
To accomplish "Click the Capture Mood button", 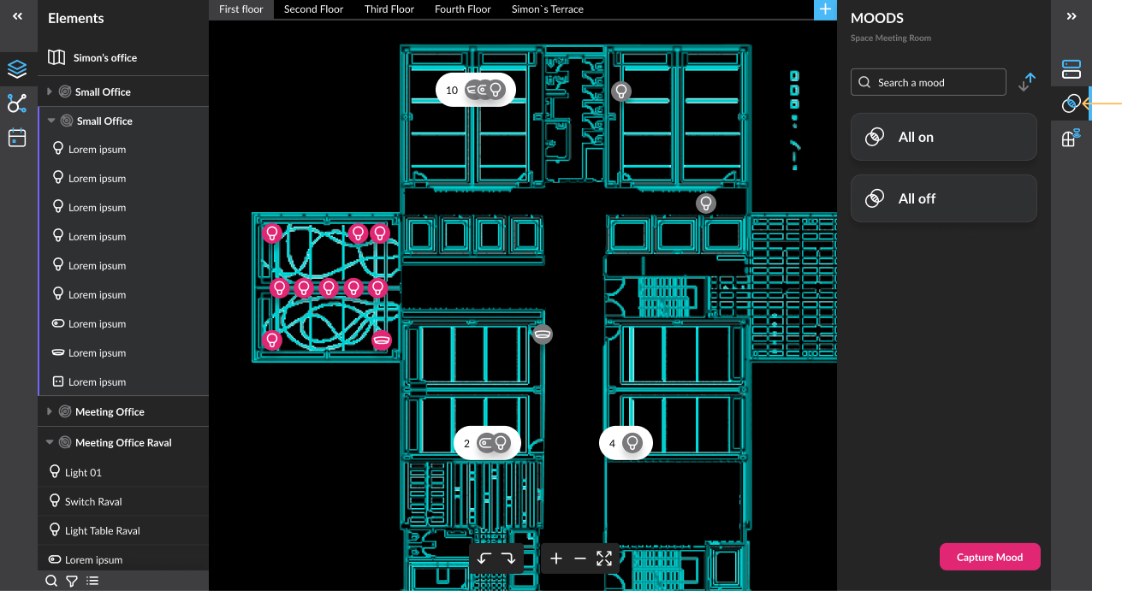I will coord(989,557).
